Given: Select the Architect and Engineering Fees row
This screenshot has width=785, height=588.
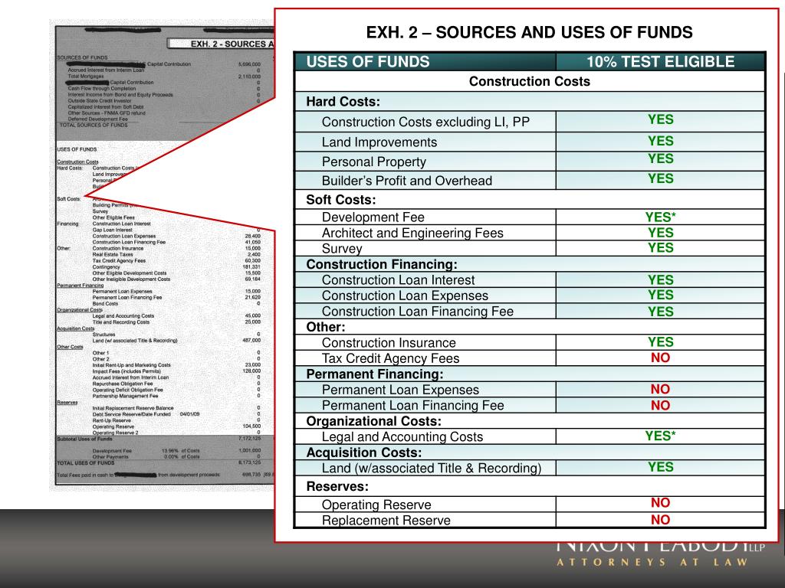Looking at the screenshot, I should coord(530,233).
